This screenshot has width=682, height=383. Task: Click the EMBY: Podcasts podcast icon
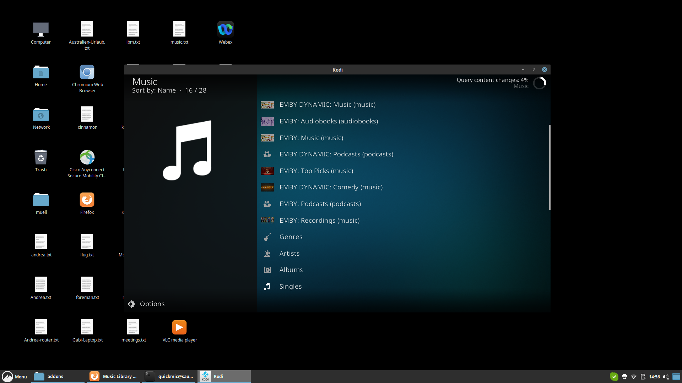[x=267, y=204]
